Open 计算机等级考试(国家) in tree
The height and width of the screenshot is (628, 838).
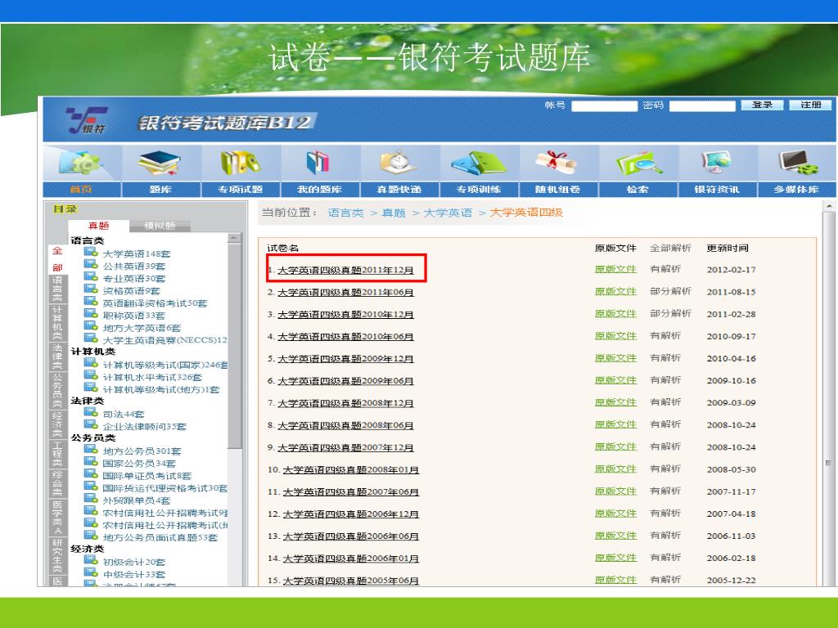click(165, 365)
